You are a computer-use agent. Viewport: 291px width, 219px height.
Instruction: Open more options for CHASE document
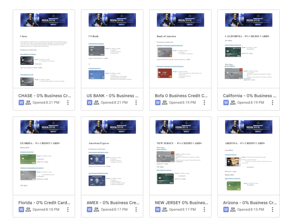pyautogui.click(x=68, y=102)
